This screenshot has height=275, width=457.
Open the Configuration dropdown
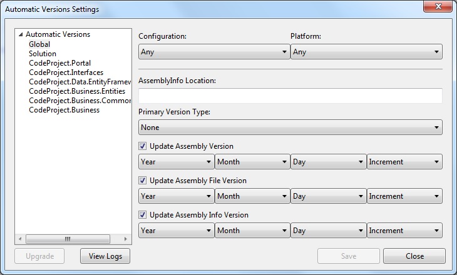point(213,52)
